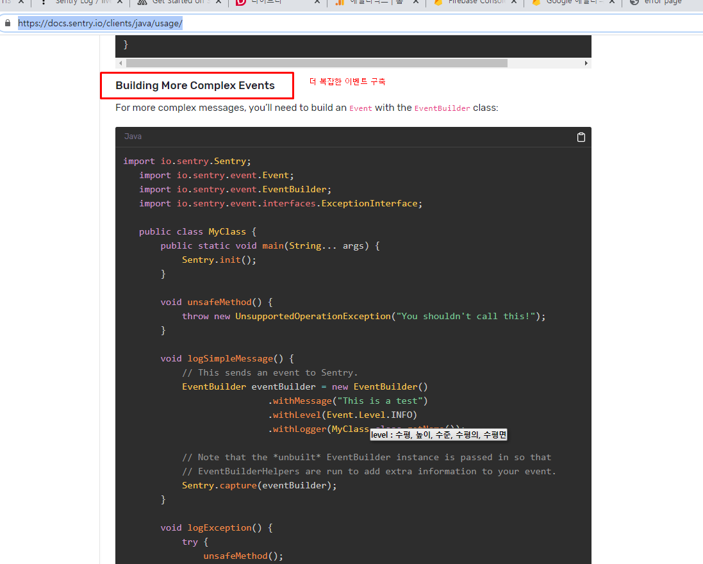Click the void logSimpleMessage() line

coord(227,359)
